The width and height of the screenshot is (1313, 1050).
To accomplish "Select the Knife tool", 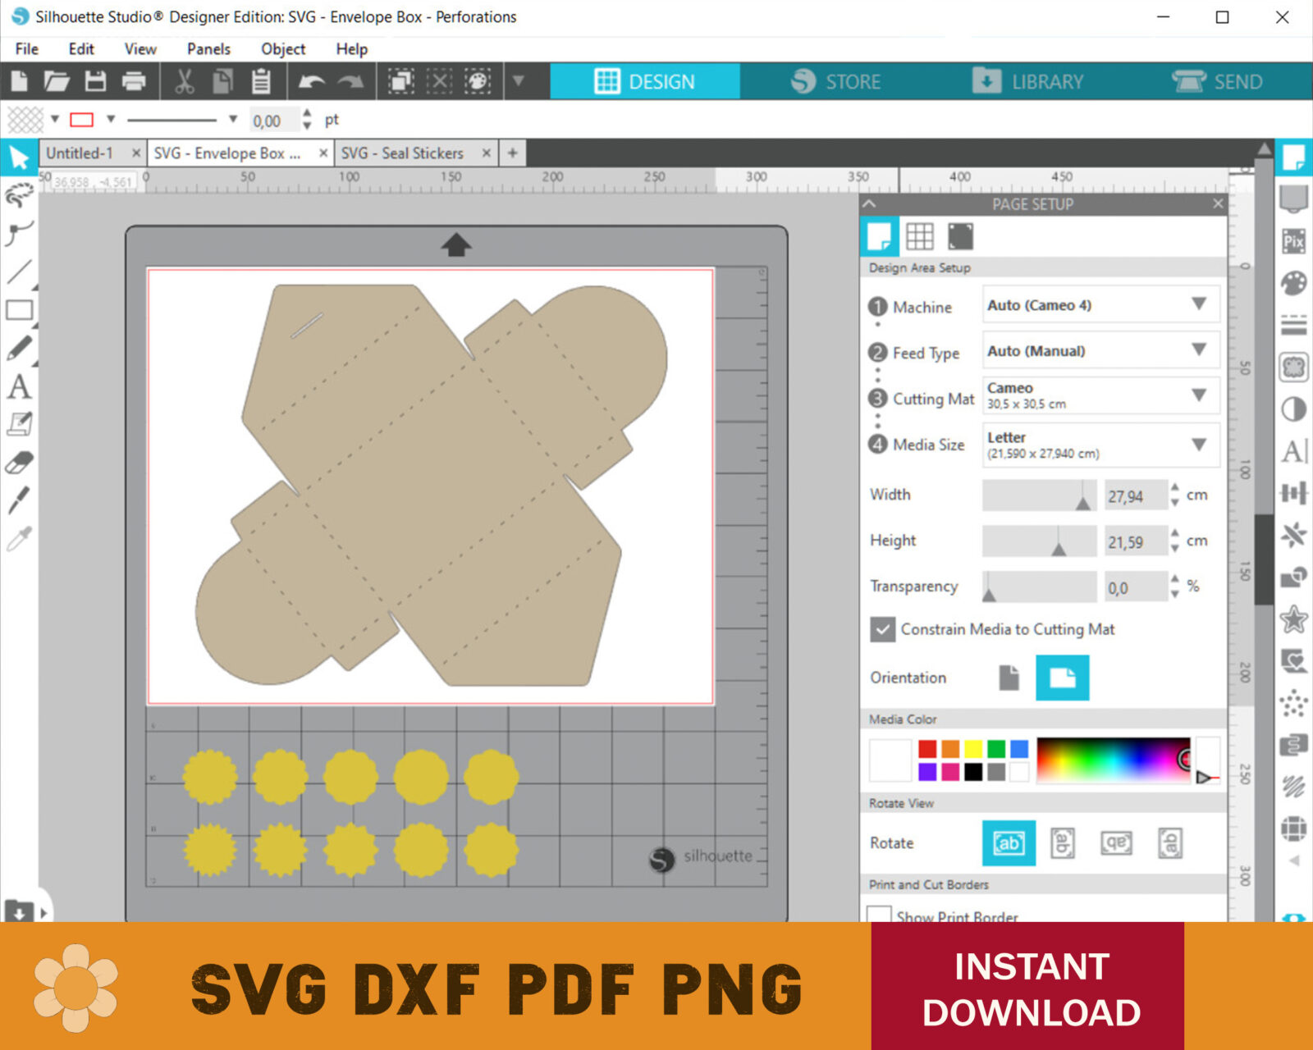I will click(19, 500).
